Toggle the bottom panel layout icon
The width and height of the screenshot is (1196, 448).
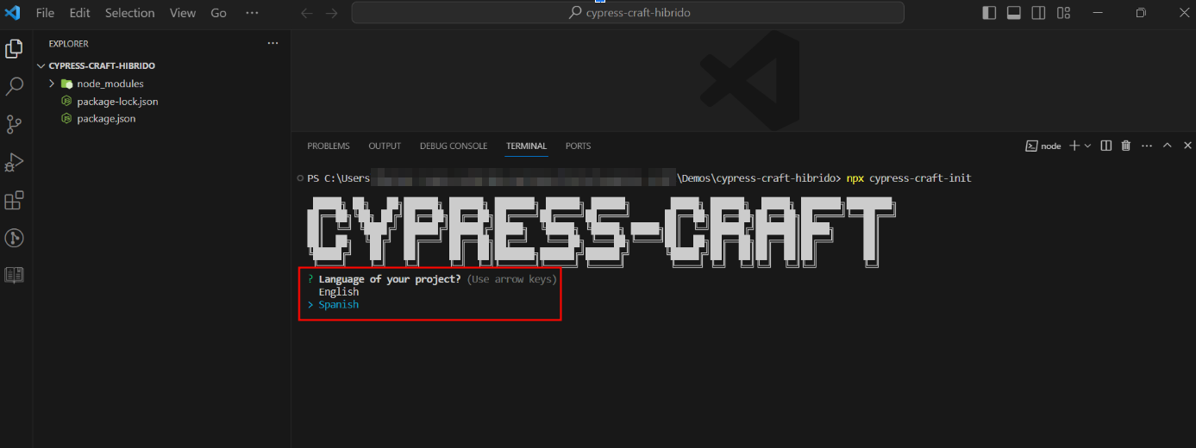click(1014, 13)
